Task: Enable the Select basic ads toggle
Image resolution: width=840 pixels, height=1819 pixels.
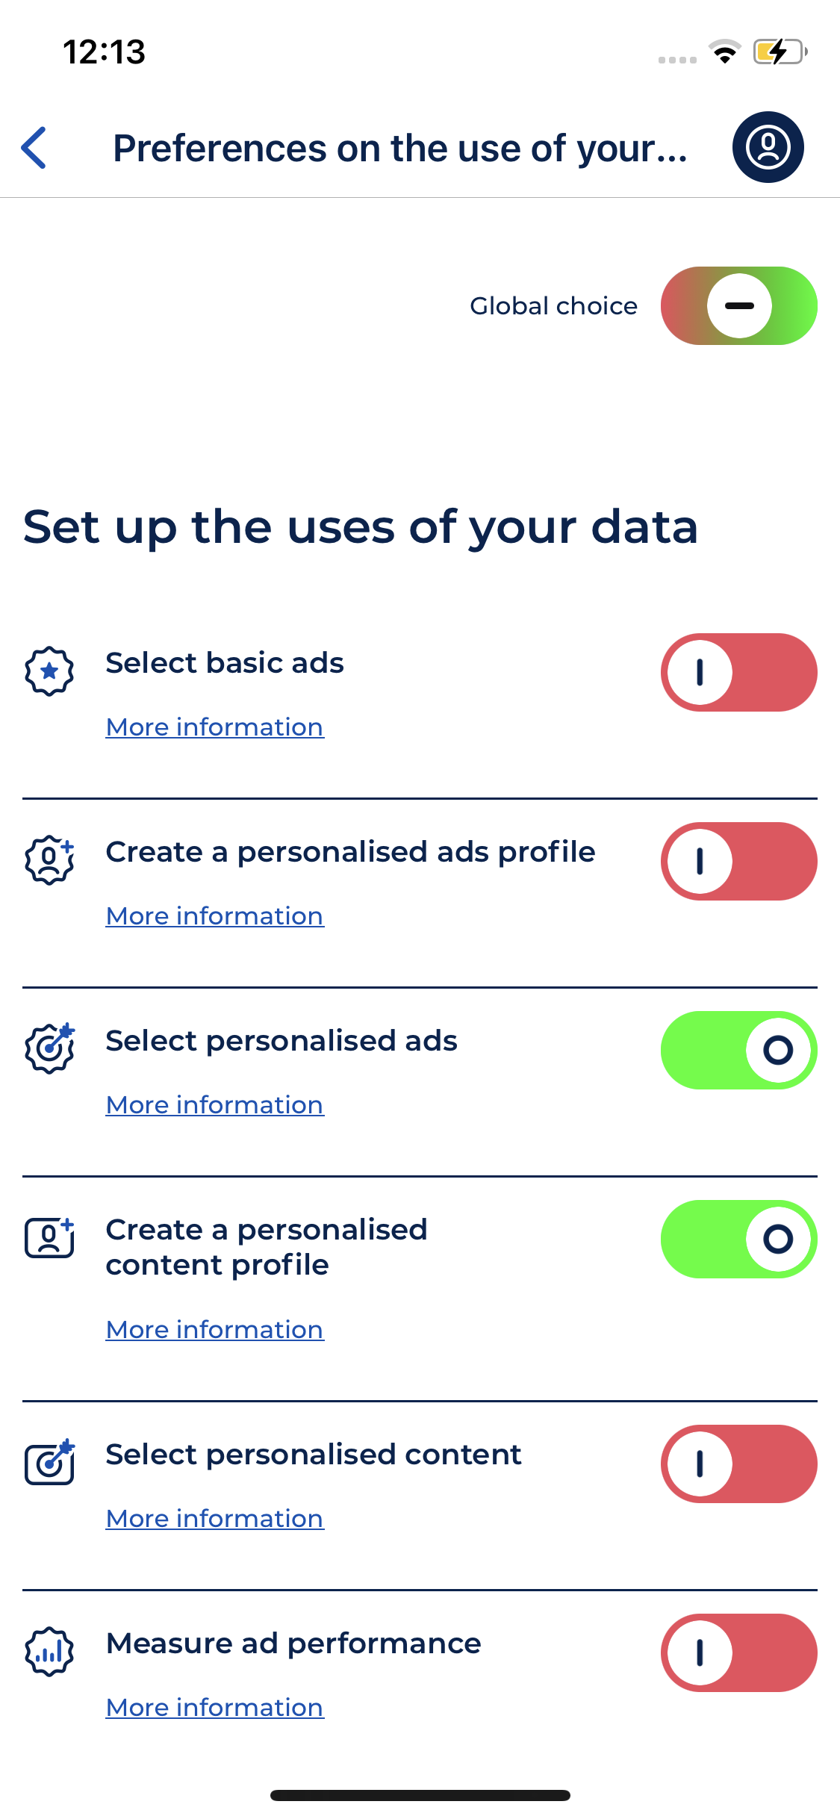Action: point(738,673)
